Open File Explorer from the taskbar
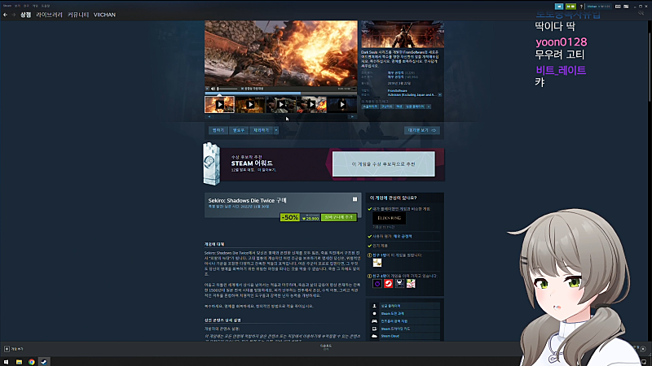 click(x=19, y=362)
